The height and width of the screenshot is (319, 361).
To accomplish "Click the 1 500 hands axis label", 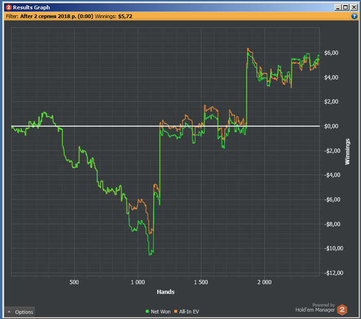I will [x=201, y=282].
